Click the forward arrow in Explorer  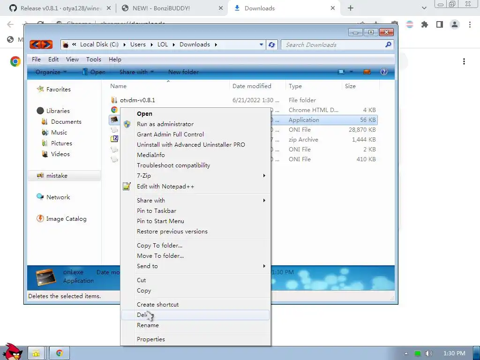(47, 45)
